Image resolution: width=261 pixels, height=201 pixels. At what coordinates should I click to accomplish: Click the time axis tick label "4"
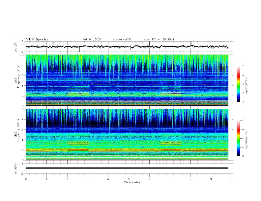pyautogui.click(x=108, y=179)
